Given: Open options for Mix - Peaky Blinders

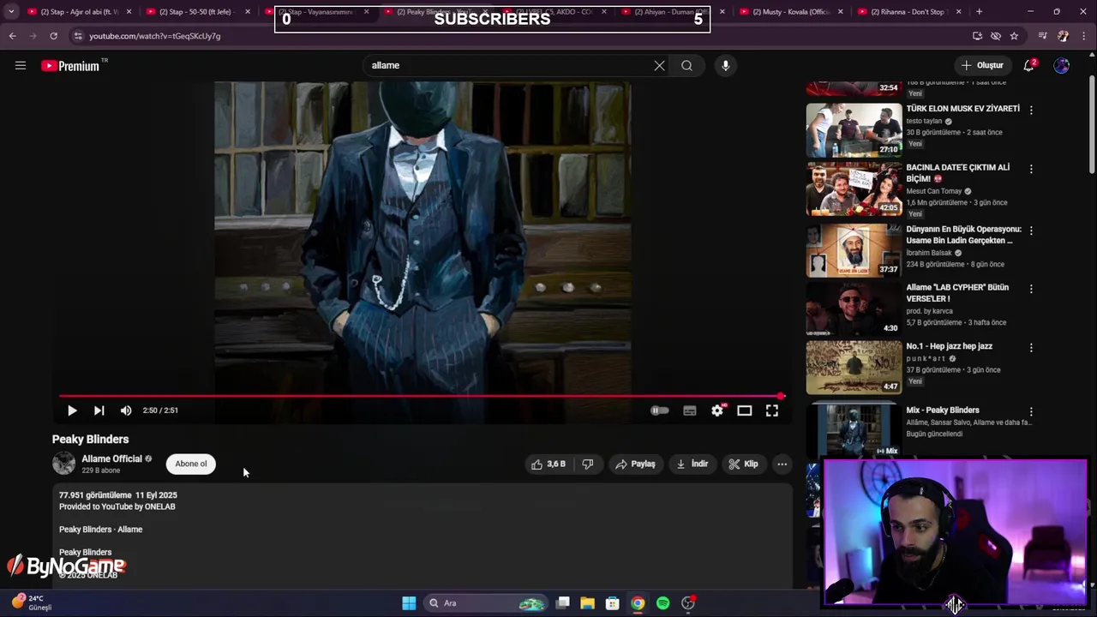Looking at the screenshot, I should 1031,412.
